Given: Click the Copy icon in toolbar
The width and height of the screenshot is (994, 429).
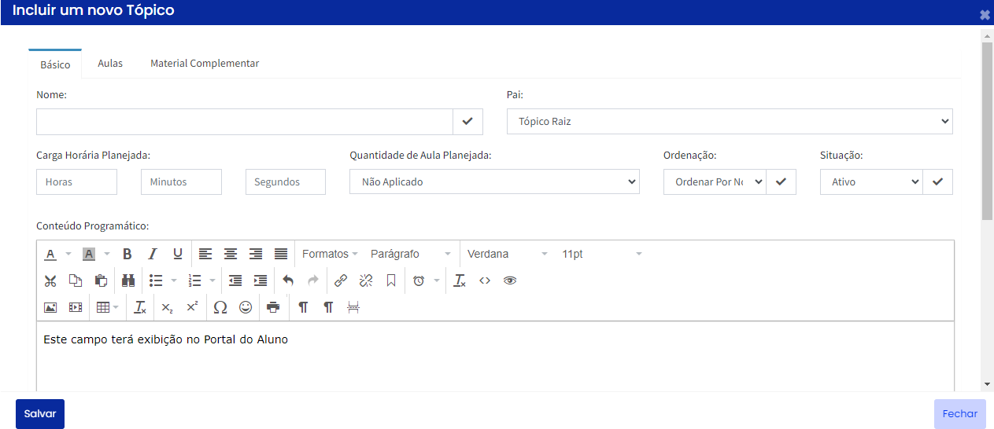Looking at the screenshot, I should (x=76, y=280).
